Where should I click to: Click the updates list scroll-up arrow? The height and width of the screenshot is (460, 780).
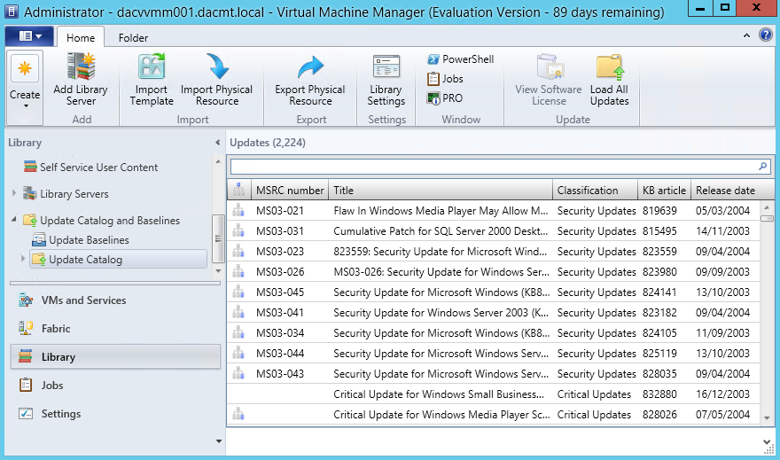point(767,207)
